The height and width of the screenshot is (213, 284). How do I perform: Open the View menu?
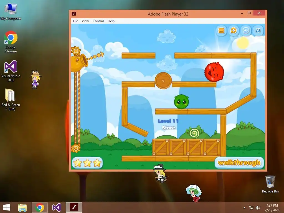pos(85,21)
